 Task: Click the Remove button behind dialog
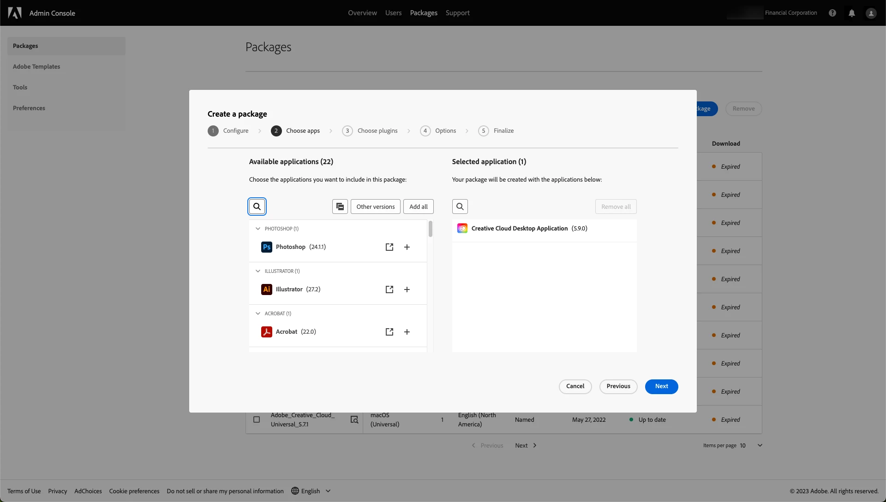click(x=744, y=109)
